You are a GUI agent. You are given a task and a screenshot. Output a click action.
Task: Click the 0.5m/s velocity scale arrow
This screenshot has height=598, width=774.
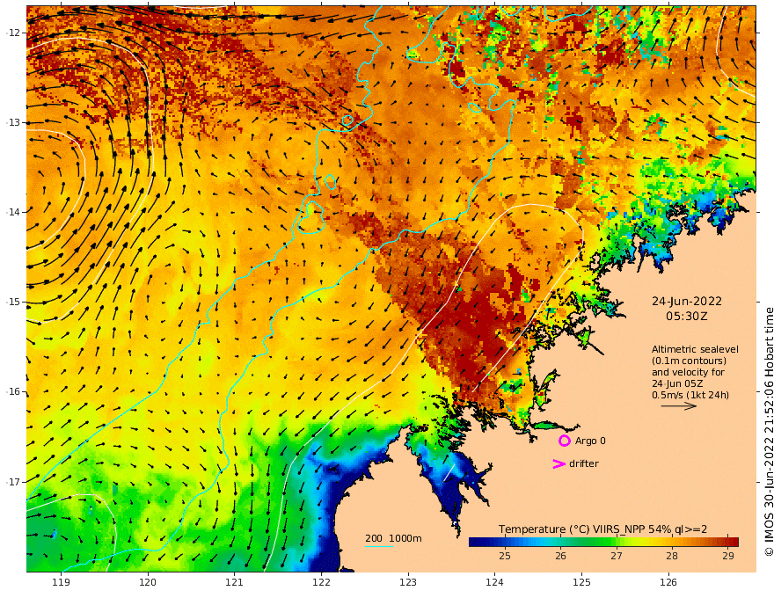(679, 406)
